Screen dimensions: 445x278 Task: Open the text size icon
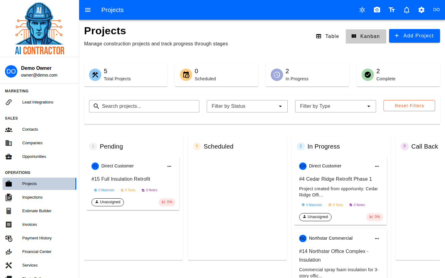[x=392, y=10]
